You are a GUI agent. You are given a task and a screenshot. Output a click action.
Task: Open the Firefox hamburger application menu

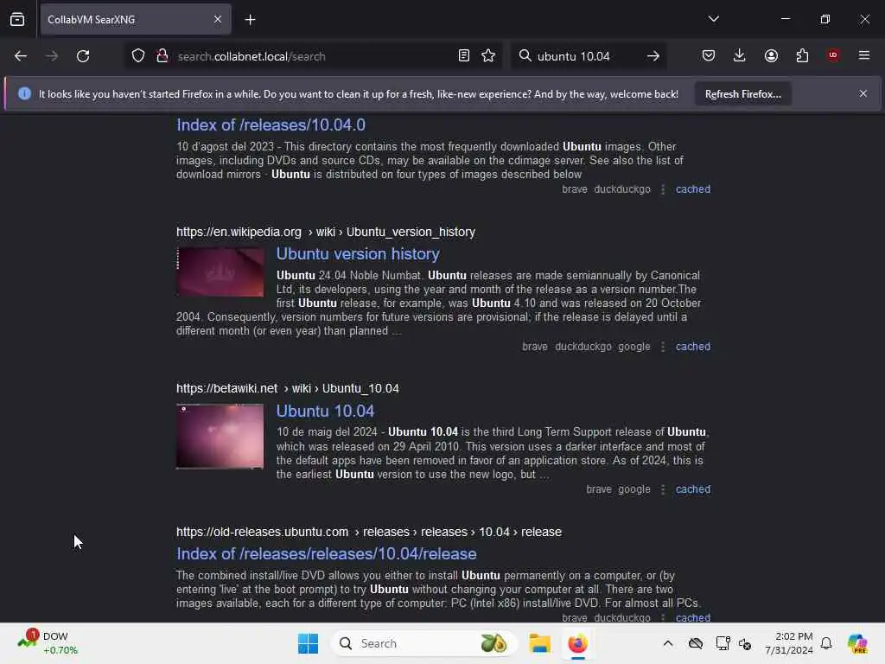pos(863,55)
